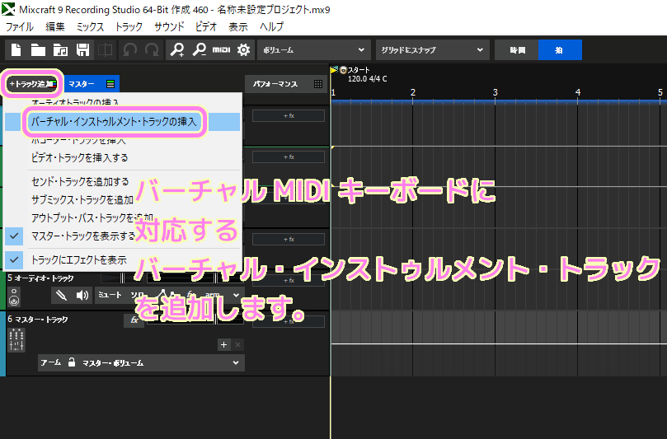Click bar 4 on the timeline ruler
The width and height of the screenshot is (667, 439).
(x=578, y=92)
